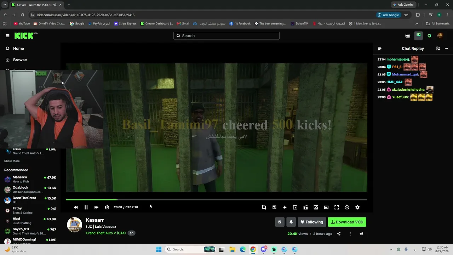The image size is (453, 255).
Task: Click the KICK camera icon in top bar
Action: point(408,35)
